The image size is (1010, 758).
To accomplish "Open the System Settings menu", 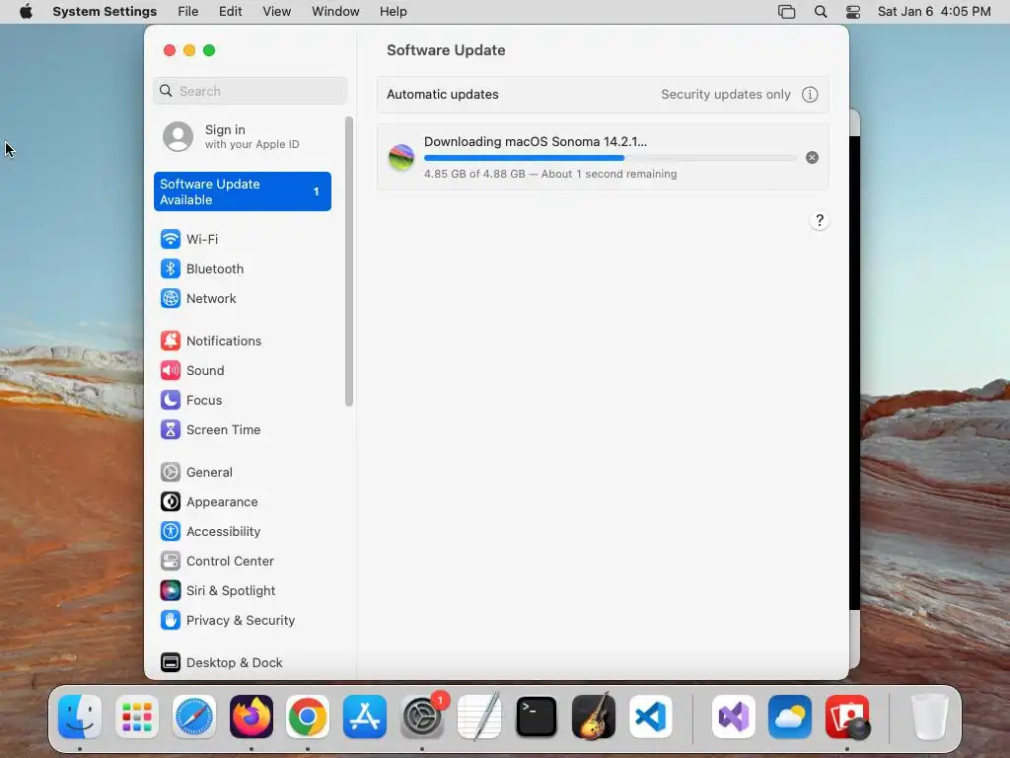I will (x=105, y=12).
